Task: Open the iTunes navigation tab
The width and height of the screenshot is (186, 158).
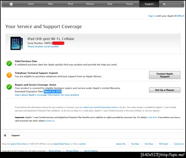Action: (129, 4)
